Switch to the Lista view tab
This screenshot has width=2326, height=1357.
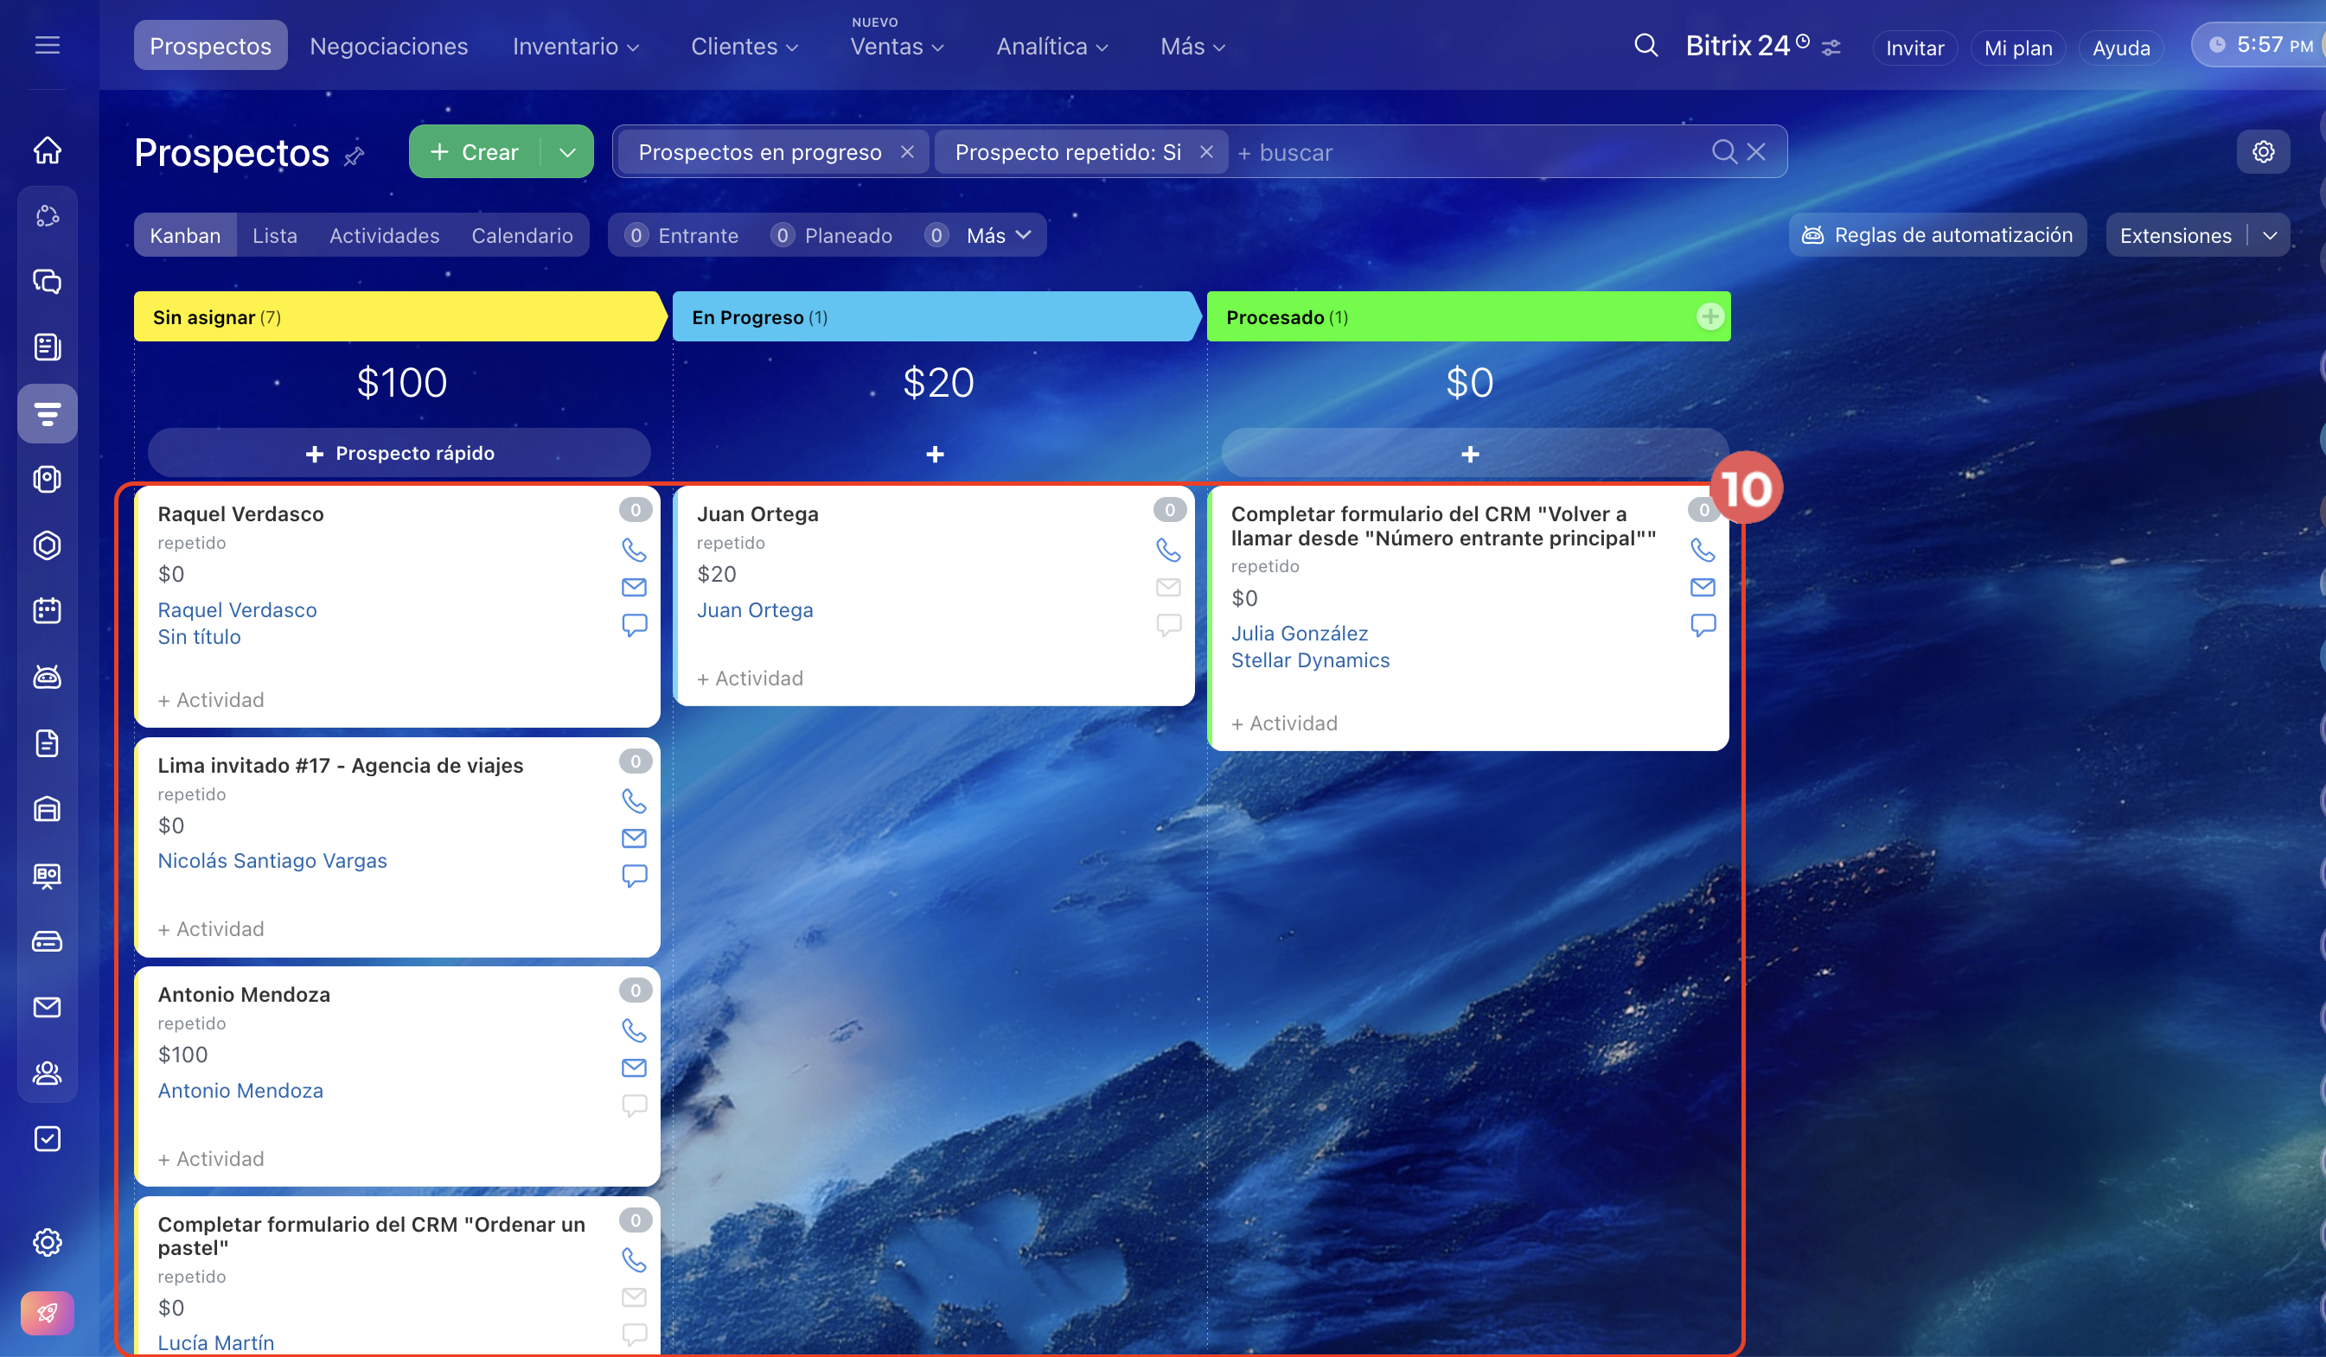coord(275,235)
